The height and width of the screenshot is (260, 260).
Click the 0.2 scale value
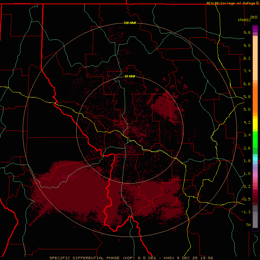pyautogui.click(x=247, y=187)
